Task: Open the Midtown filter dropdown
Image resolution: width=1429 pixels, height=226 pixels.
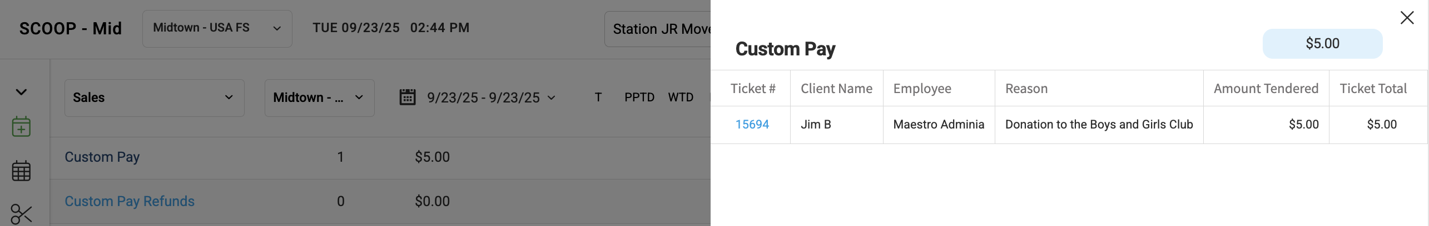Action: pyautogui.click(x=320, y=97)
